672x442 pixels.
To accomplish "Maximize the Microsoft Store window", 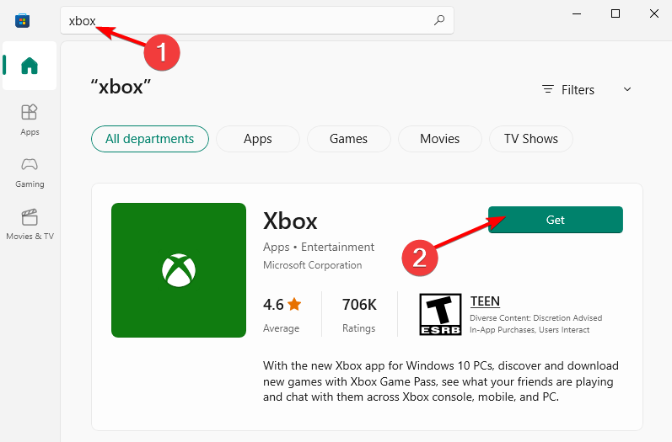I will 616,13.
